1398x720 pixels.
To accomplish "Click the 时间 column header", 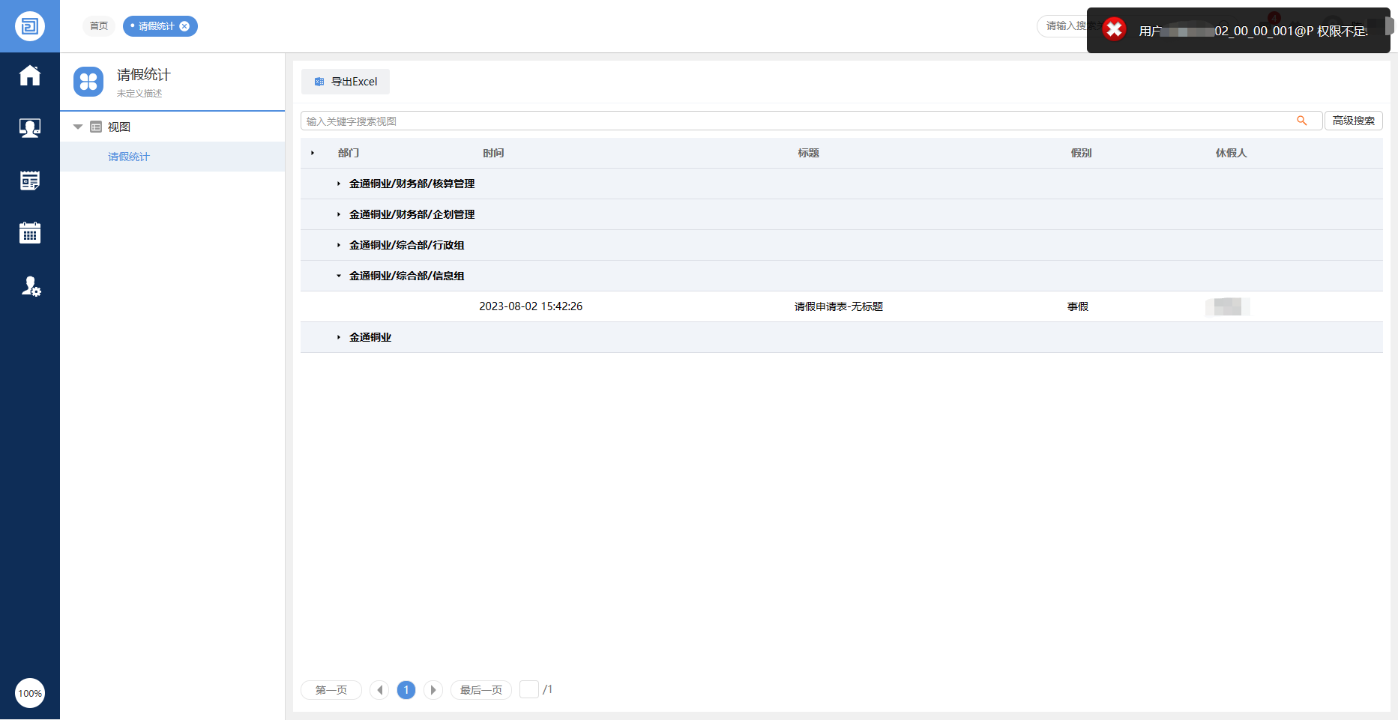I will [x=493, y=153].
